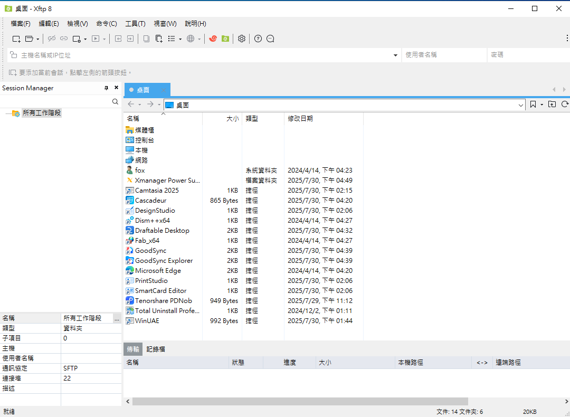
Task: Click the green Xftp toolbar icon
Action: (225, 39)
